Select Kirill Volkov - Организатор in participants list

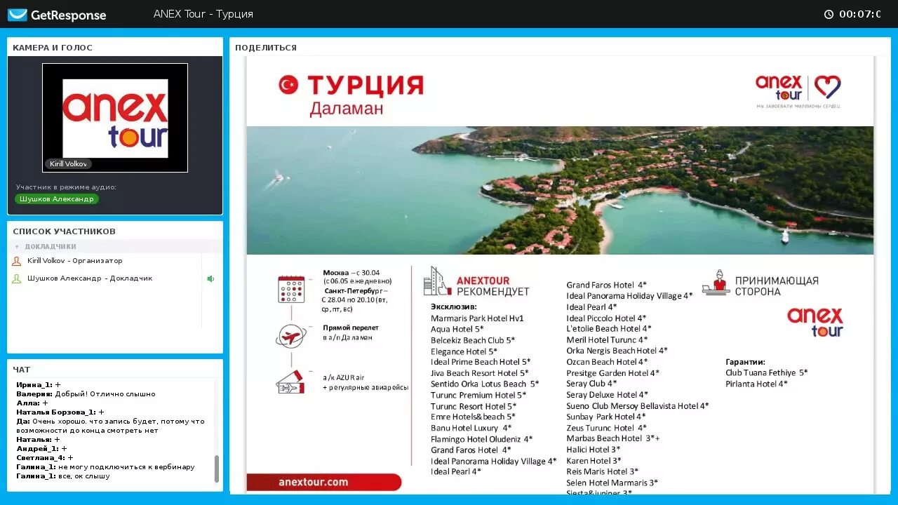click(x=74, y=261)
